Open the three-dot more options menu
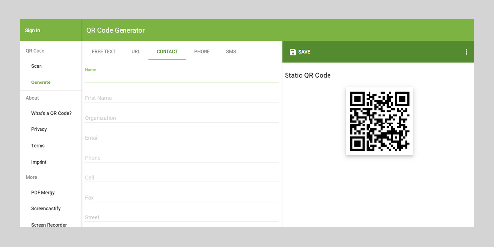The height and width of the screenshot is (247, 494). [466, 52]
